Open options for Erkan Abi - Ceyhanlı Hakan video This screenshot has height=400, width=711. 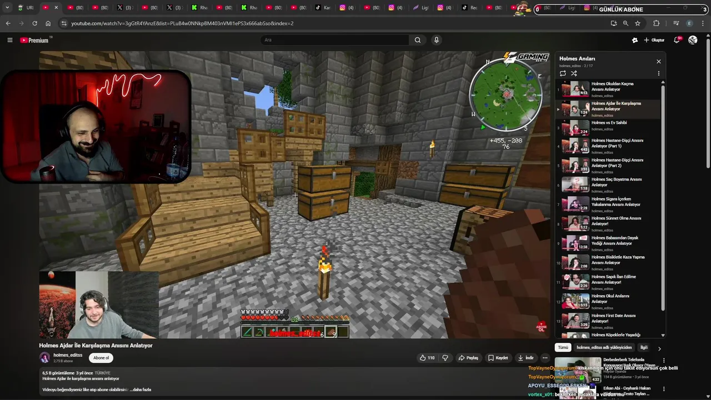tap(663, 389)
